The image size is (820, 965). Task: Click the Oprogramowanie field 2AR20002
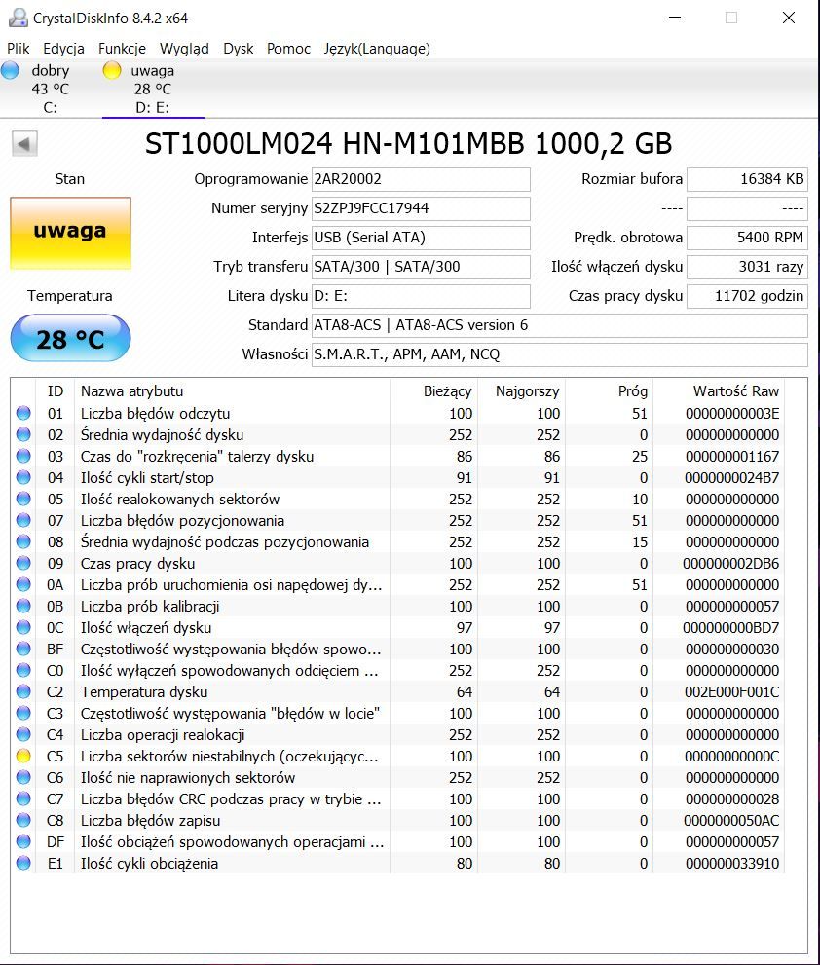421,179
